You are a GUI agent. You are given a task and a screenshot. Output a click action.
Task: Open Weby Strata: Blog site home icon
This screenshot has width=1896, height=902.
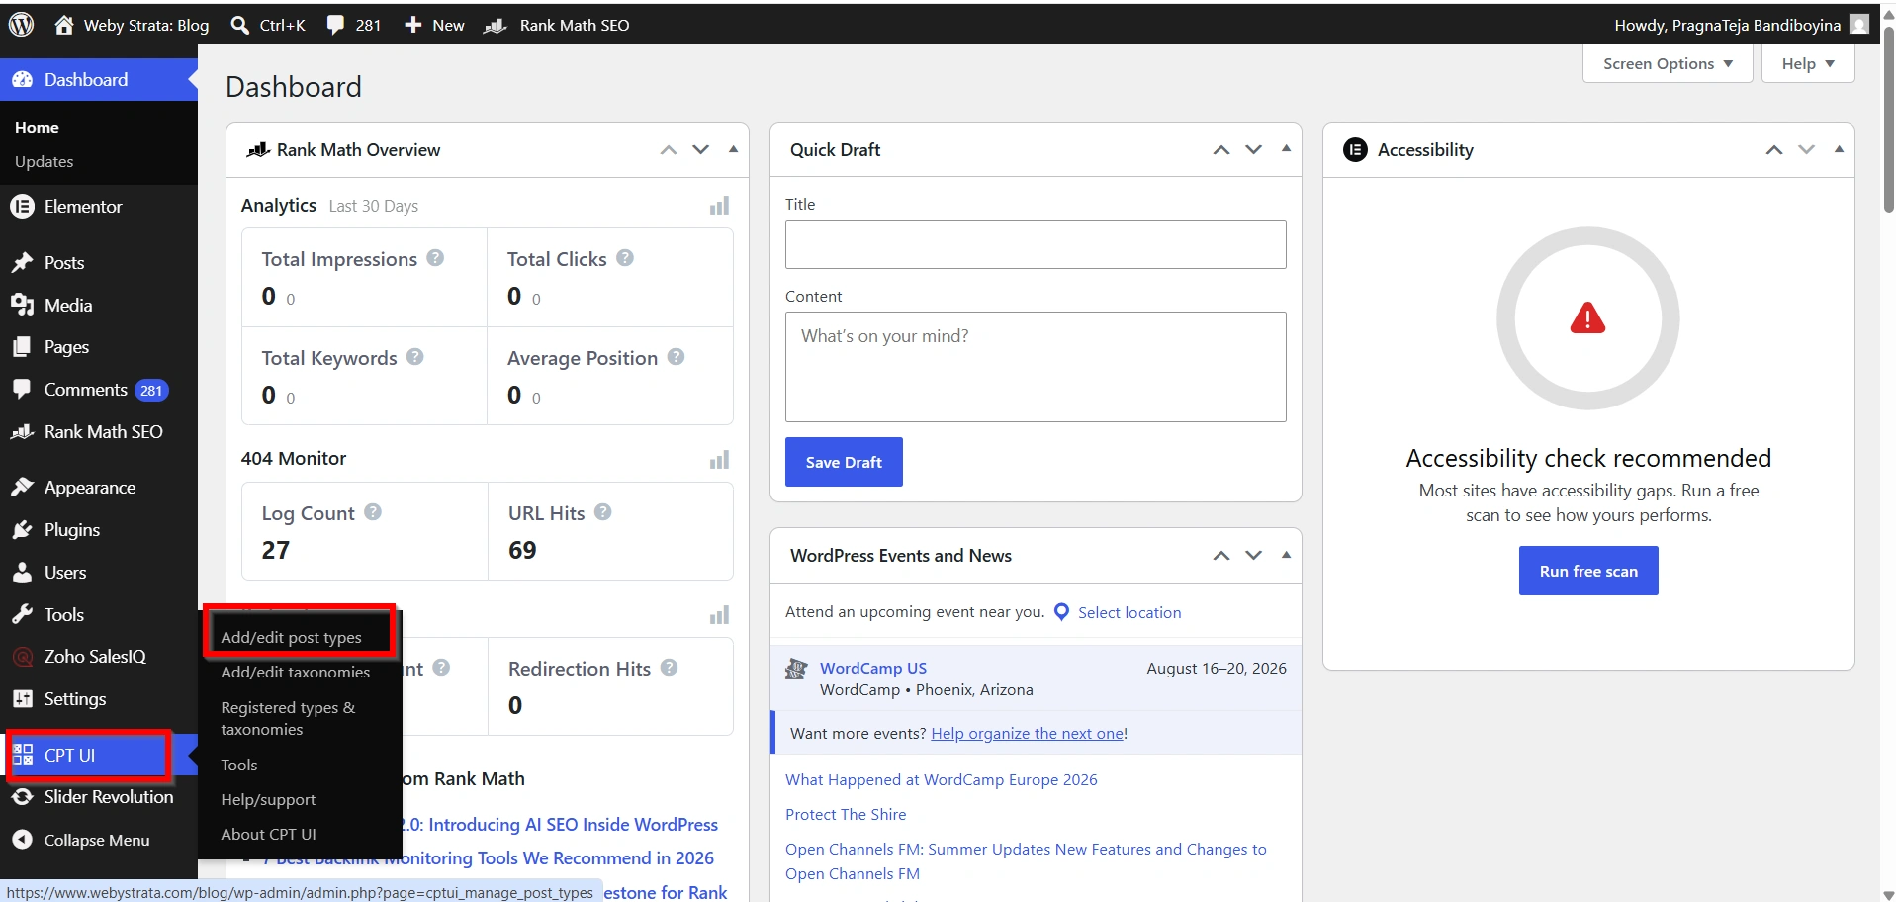click(64, 25)
